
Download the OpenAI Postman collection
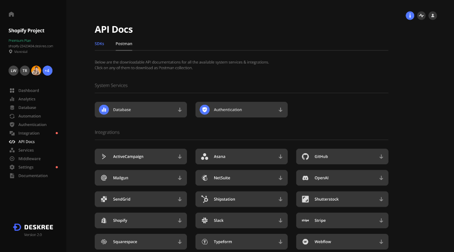click(x=342, y=178)
